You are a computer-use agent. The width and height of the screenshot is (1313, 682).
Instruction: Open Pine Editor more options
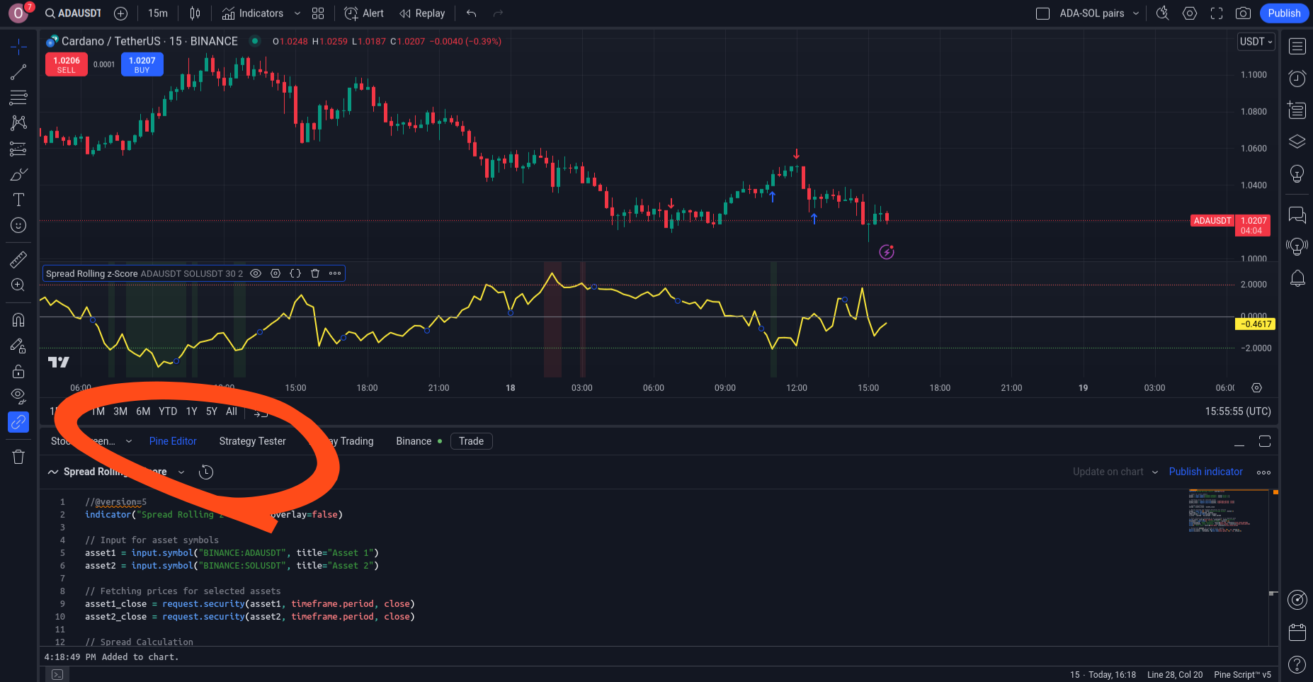(1264, 472)
